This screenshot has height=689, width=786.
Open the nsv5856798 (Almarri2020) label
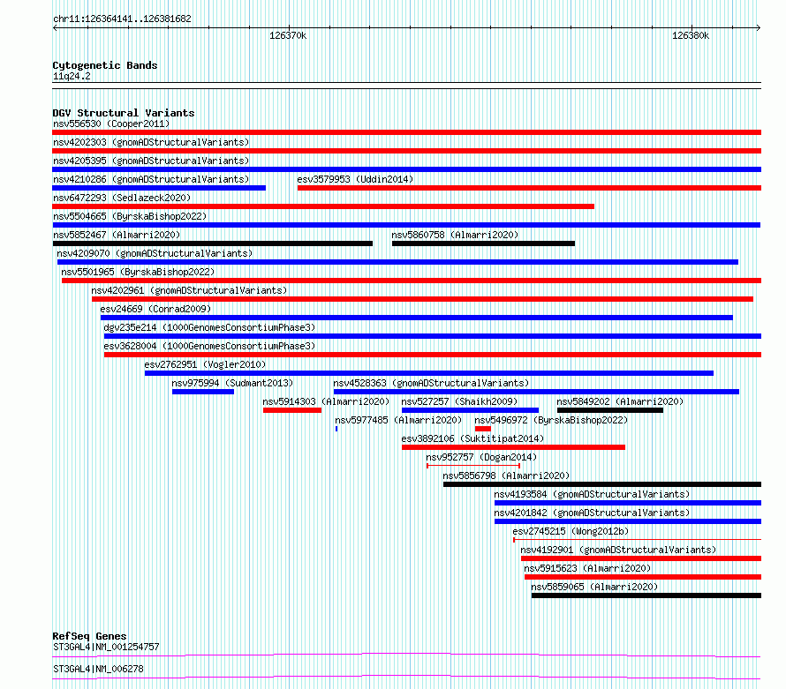(x=506, y=476)
